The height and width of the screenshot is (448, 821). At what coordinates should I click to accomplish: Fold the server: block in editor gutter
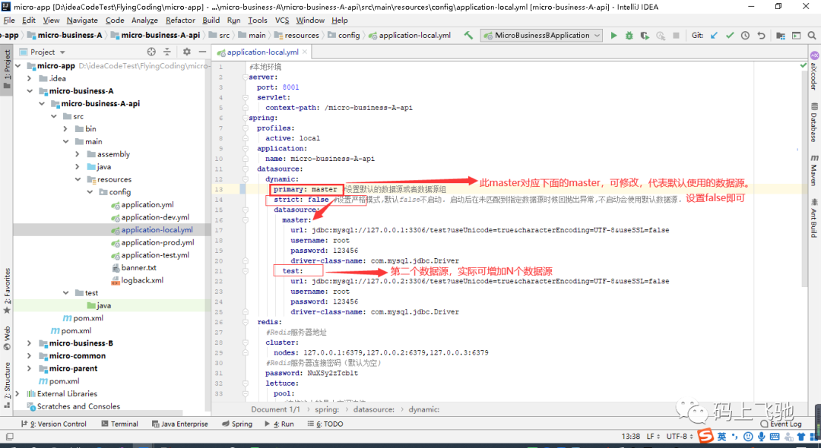tap(246, 77)
